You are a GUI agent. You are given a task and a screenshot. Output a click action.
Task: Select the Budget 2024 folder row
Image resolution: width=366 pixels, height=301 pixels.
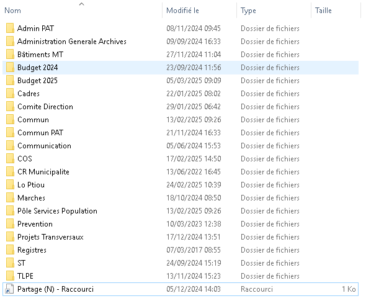[x=181, y=68]
